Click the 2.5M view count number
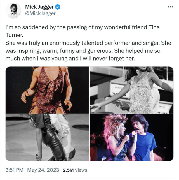Viewport: 179px width, 180px height. point(68,170)
